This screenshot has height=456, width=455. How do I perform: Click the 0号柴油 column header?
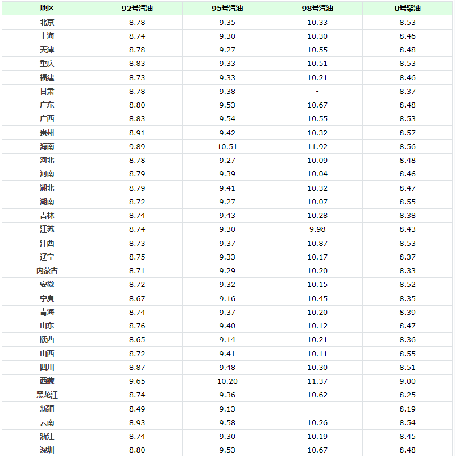[x=407, y=9]
